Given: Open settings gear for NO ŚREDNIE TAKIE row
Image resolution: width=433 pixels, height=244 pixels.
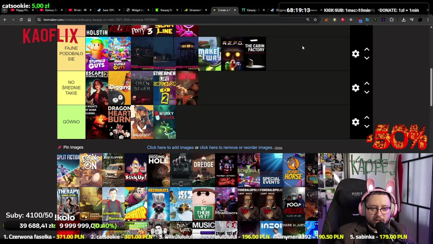Looking at the screenshot, I should coord(356,88).
